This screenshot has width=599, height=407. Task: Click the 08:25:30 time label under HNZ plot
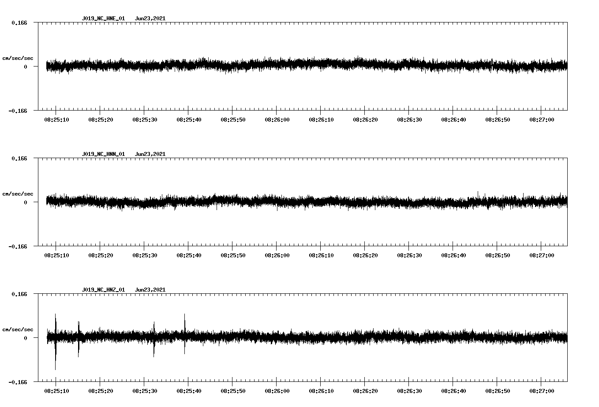coord(145,391)
